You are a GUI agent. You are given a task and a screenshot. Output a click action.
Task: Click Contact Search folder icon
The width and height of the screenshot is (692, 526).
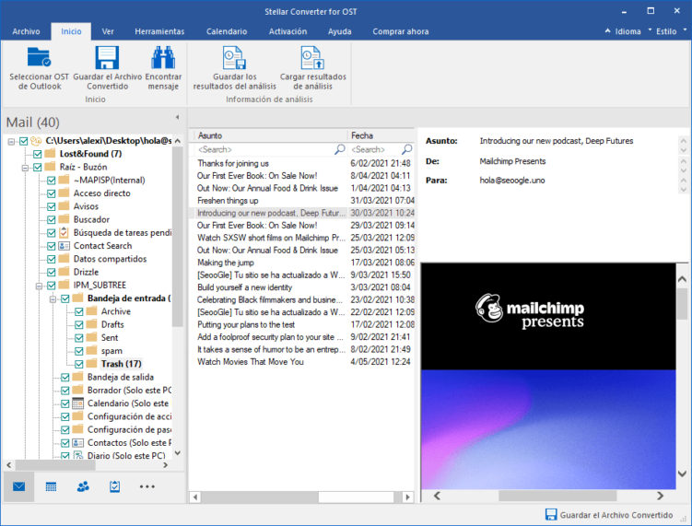(64, 246)
